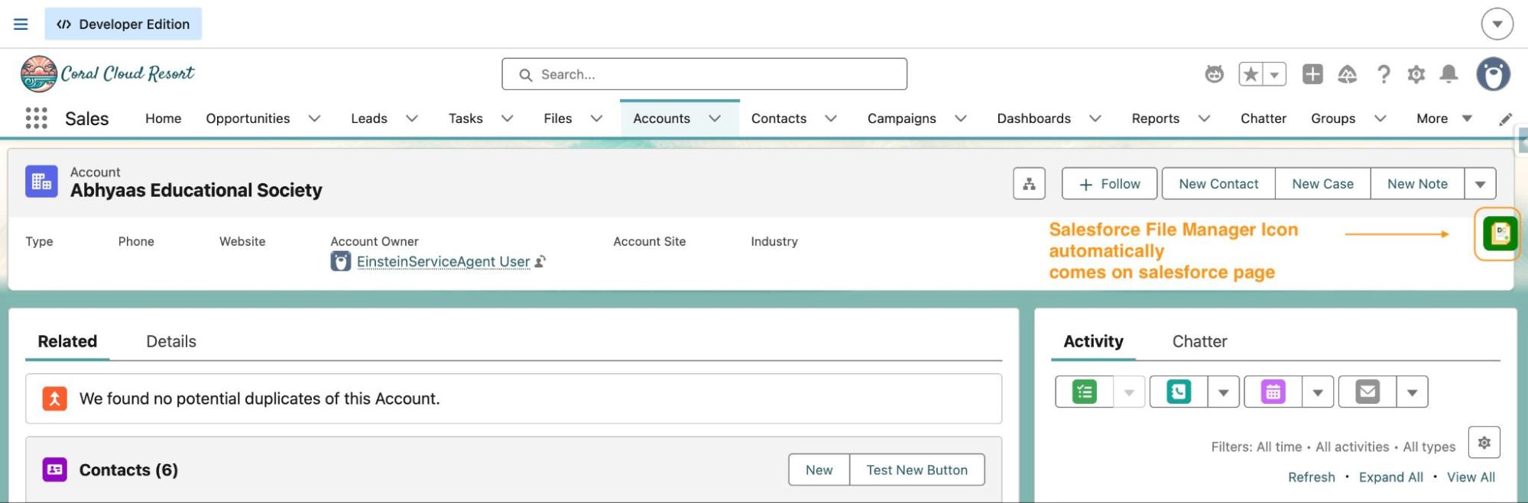Click the New Contact button
The height and width of the screenshot is (503, 1528).
click(x=1218, y=184)
